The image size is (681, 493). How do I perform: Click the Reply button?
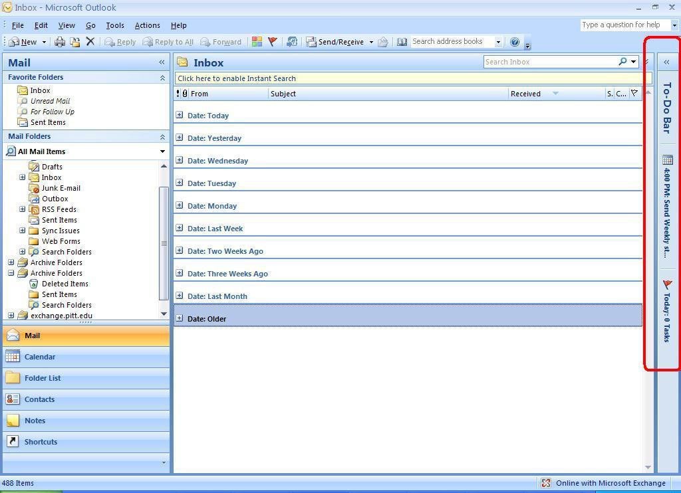120,42
